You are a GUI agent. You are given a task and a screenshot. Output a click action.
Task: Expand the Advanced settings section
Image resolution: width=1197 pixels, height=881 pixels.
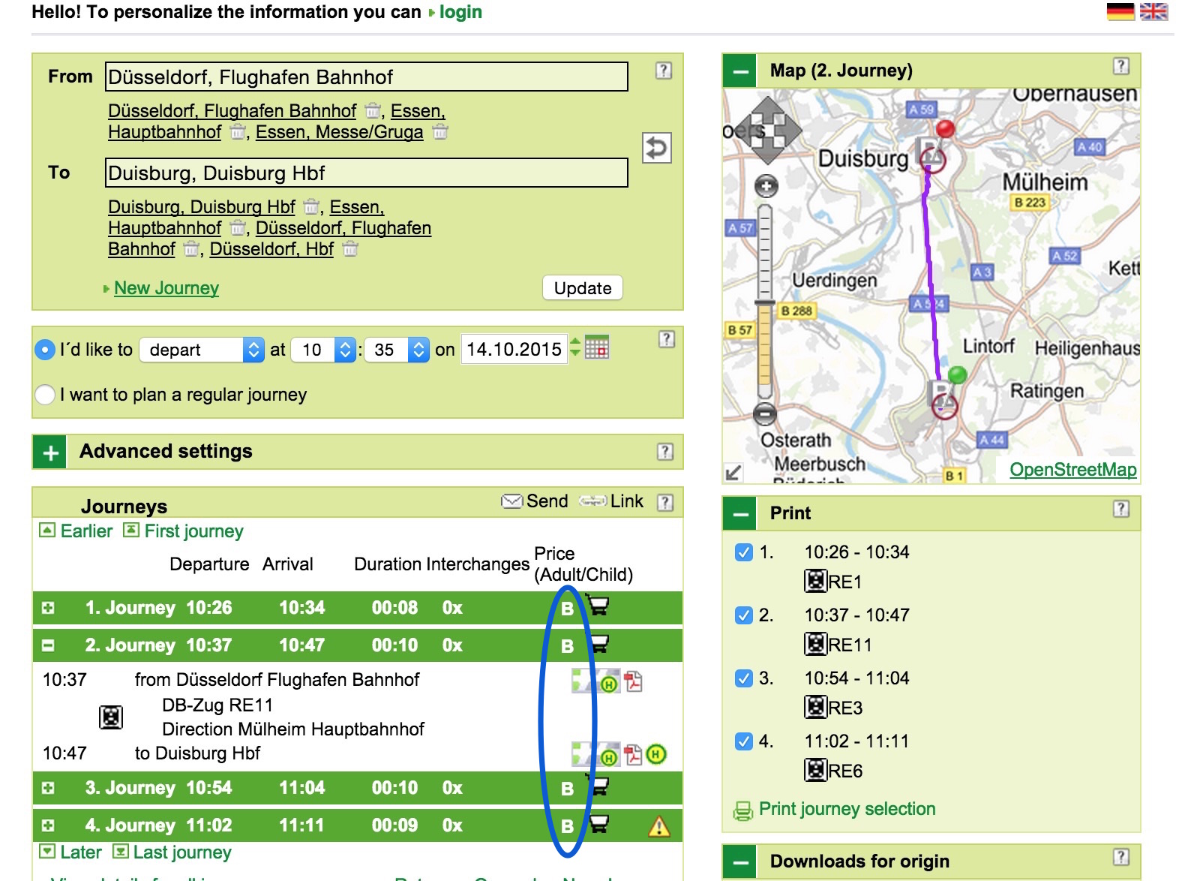[50, 453]
